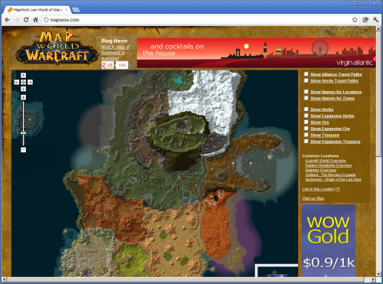Click the Map World of Warcraft logo
Image resolution: width=383 pixels, height=284 pixels.
pyautogui.click(x=57, y=47)
